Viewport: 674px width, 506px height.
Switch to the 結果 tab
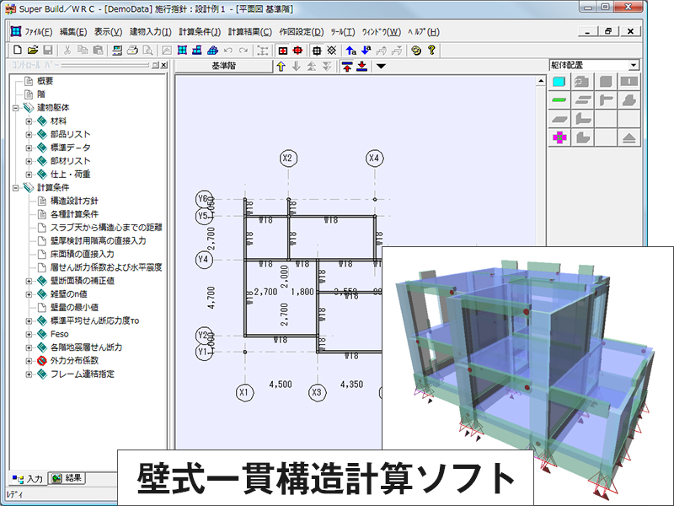tap(66, 479)
